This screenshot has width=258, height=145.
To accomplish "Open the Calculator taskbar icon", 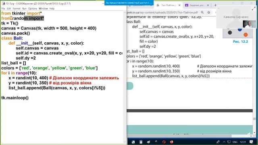I will 141,142.
